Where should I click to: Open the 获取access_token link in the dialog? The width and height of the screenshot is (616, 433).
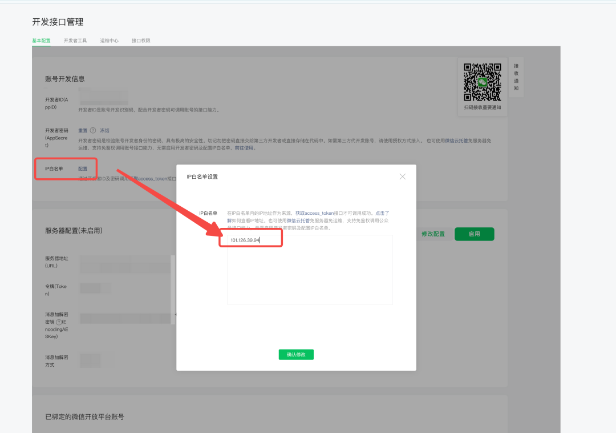coord(314,213)
